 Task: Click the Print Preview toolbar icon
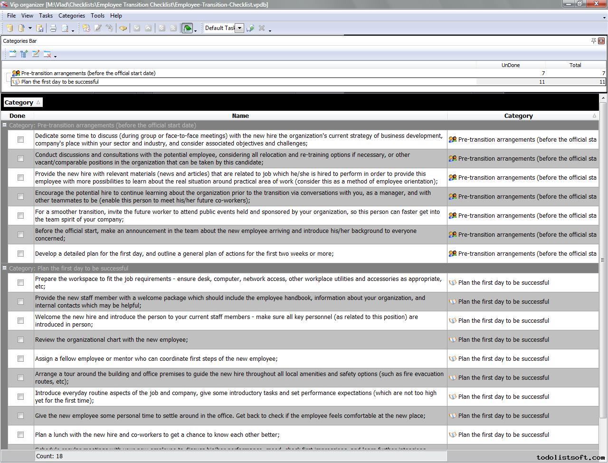[65, 29]
